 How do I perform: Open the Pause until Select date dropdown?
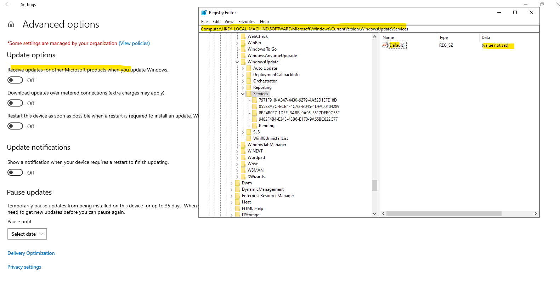(27, 234)
